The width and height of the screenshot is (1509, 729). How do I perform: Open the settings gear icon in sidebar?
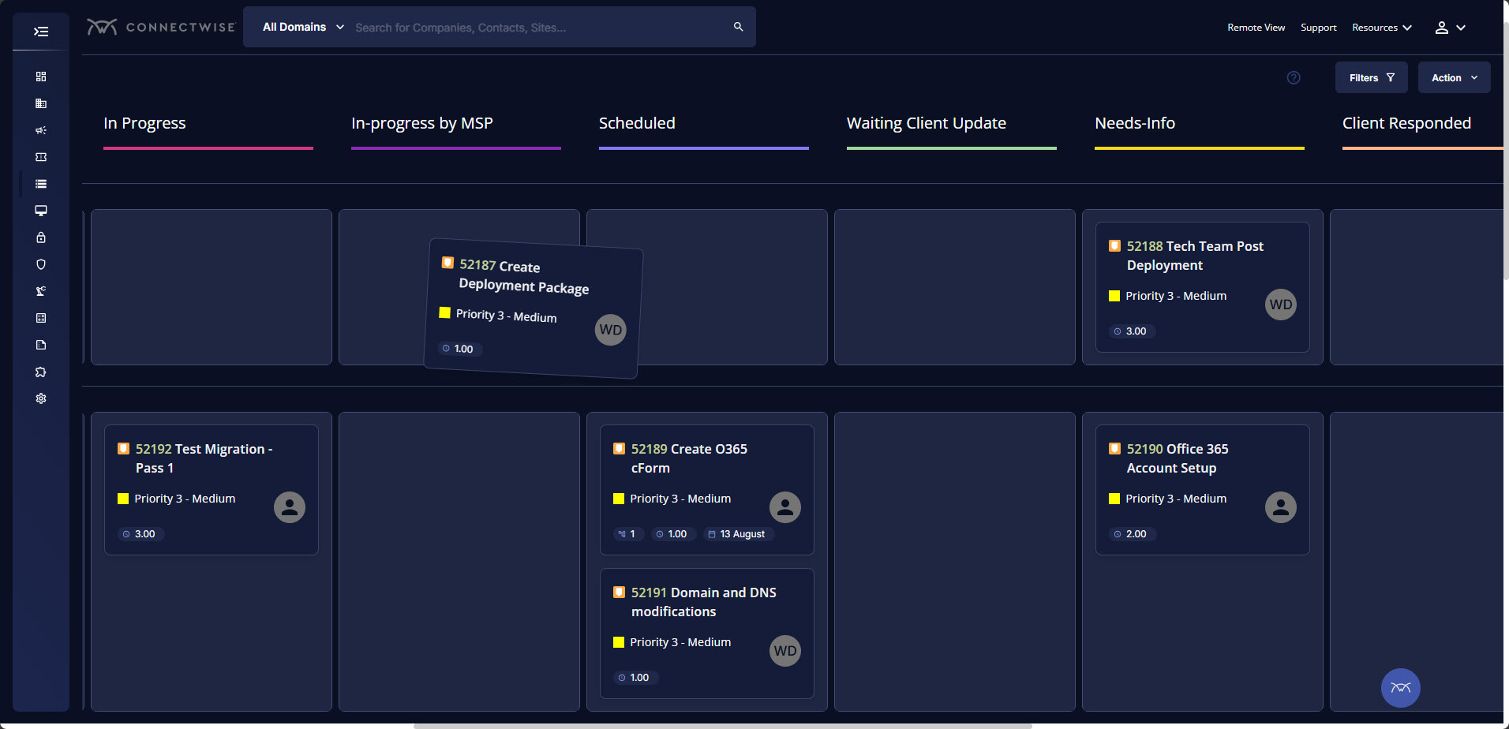click(x=41, y=398)
